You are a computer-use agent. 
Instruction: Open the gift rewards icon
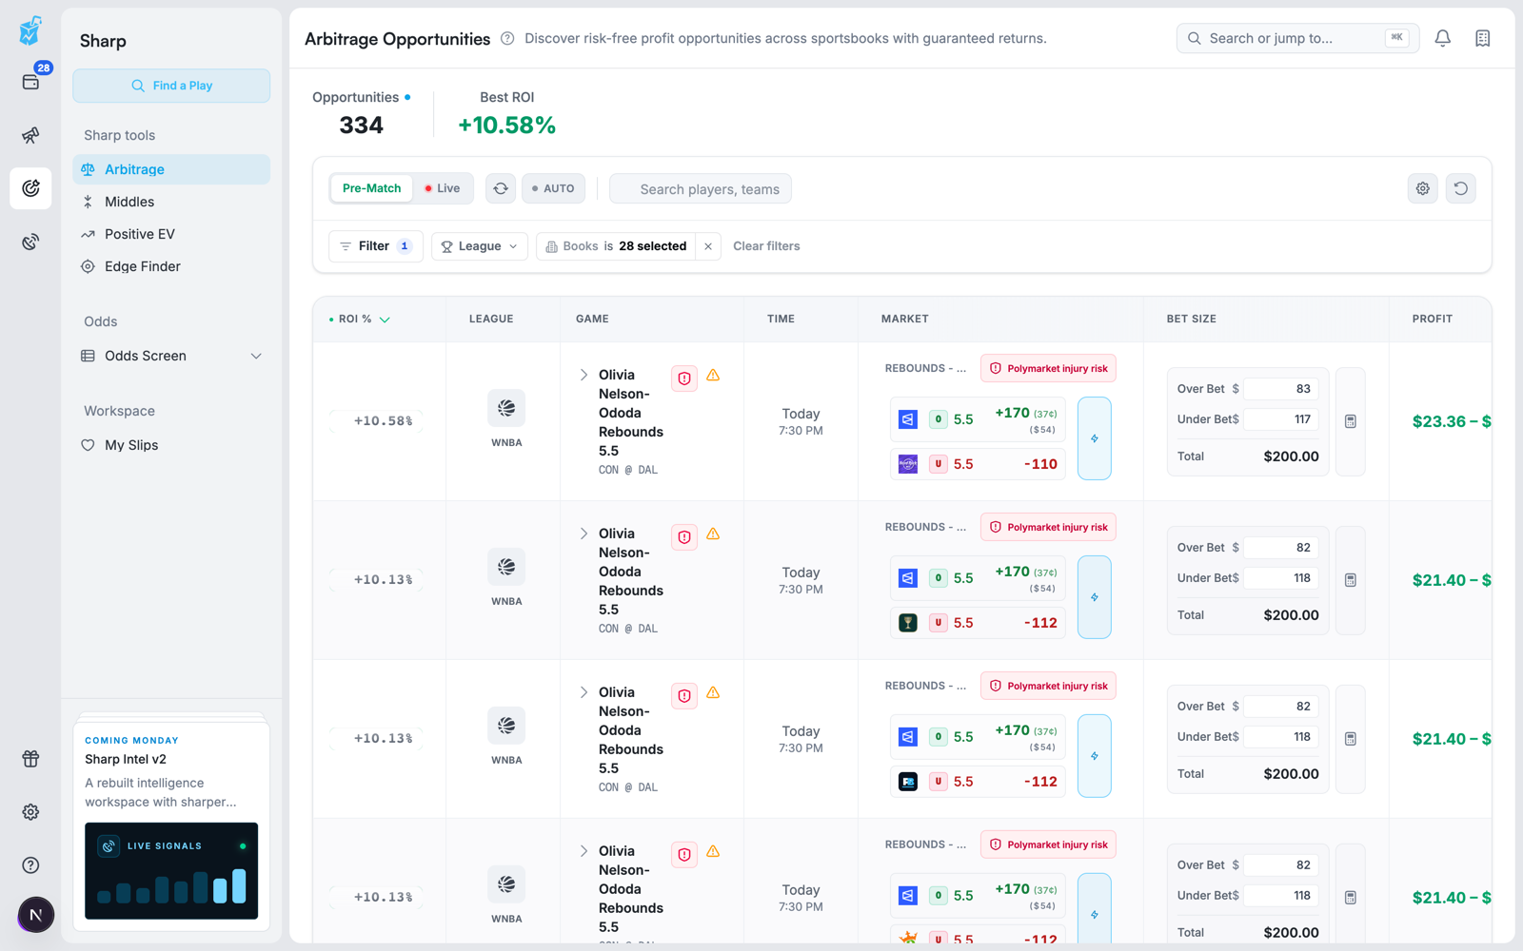coord(30,759)
